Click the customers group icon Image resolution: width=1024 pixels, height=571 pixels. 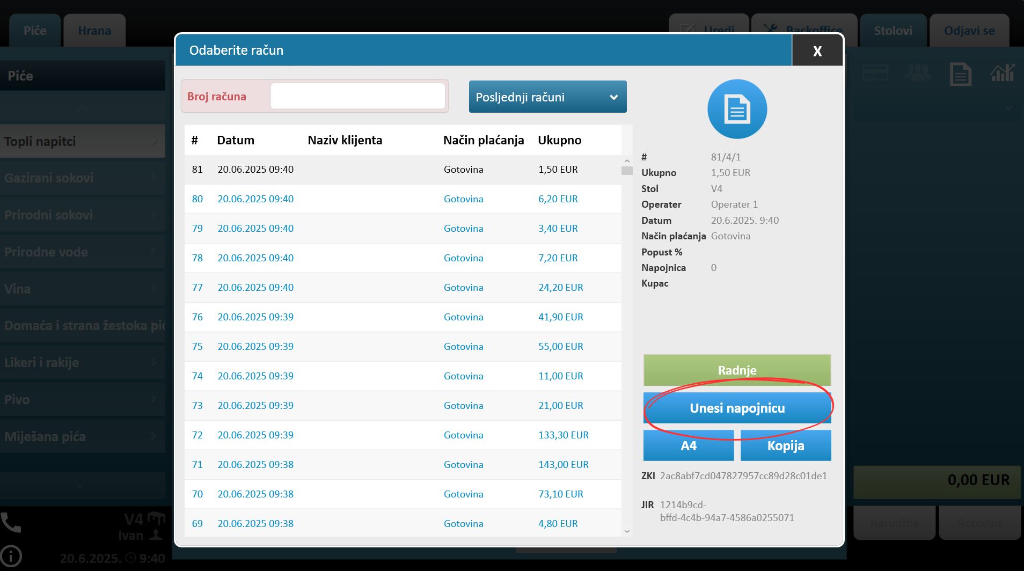[917, 73]
